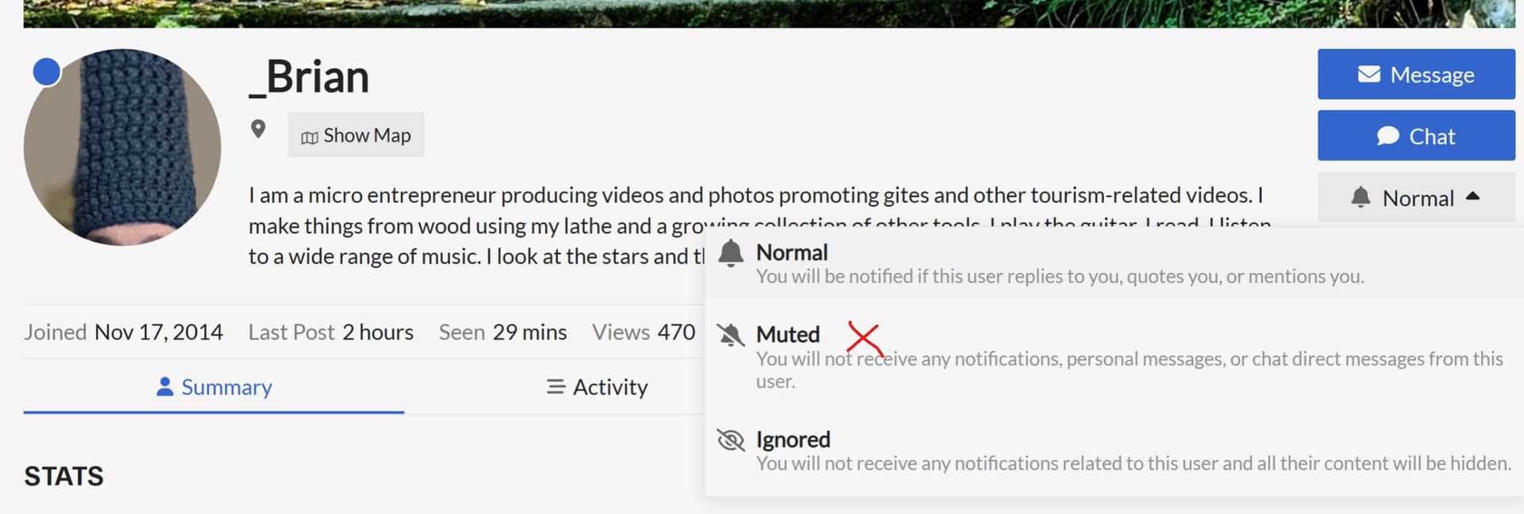Image resolution: width=1524 pixels, height=514 pixels.
Task: Click the list icon beside Activity
Action: point(556,387)
